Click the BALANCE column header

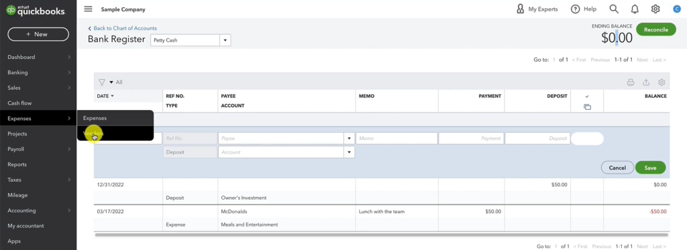coord(655,96)
